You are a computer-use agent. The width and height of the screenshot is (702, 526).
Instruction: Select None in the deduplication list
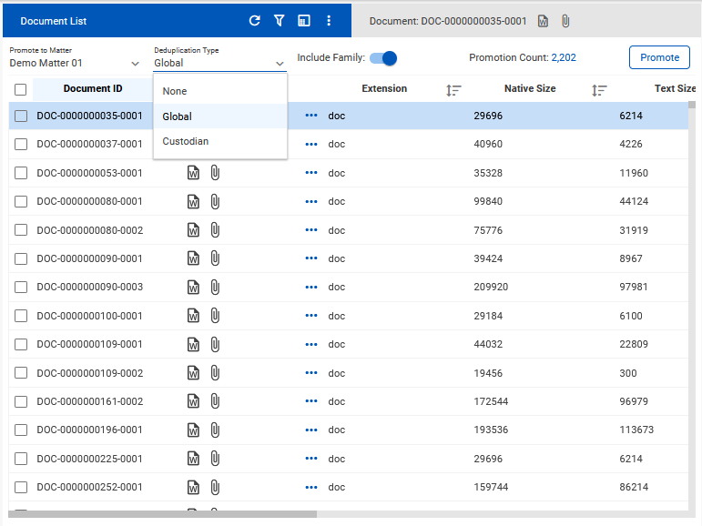pos(219,91)
